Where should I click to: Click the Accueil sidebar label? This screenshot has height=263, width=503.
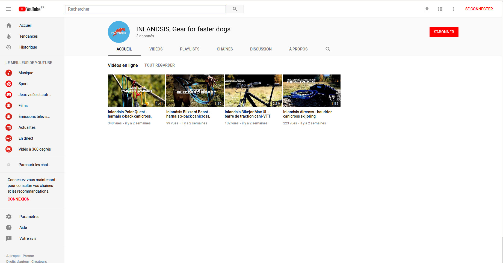(x=25, y=25)
